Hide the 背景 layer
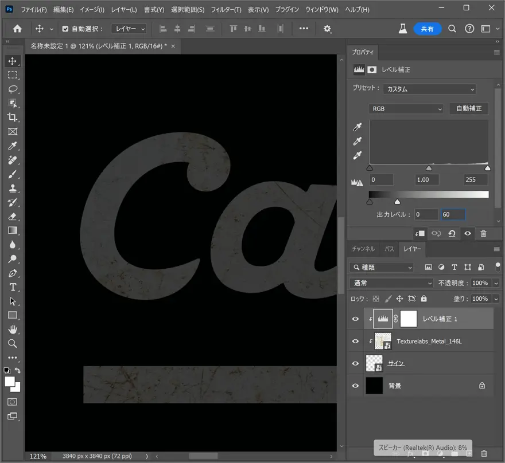Screen dimensions: 505x463 [355, 386]
